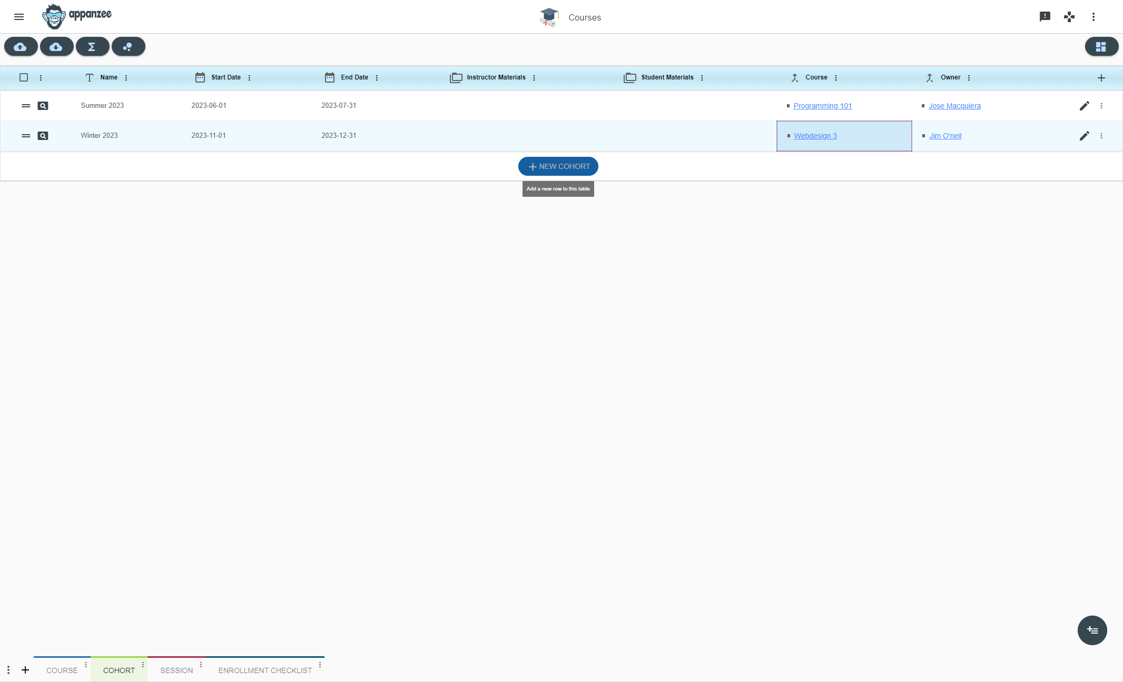Click the cloud download toolbar button

pyautogui.click(x=57, y=46)
